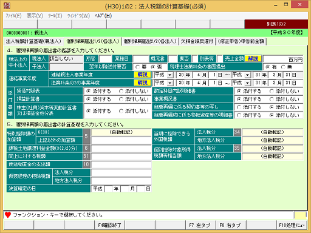Open start era dropdown for 連結親法人事業年度

[x=170, y=75]
